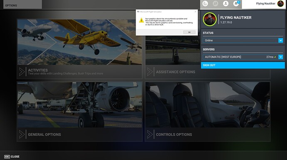Viewport: 287px width, 160px height.
Task: Click the Microsoft Flight Simulator dialog title text
Action: (x=151, y=12)
